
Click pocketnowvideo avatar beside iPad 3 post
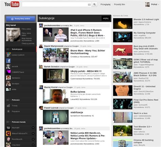(41, 25)
